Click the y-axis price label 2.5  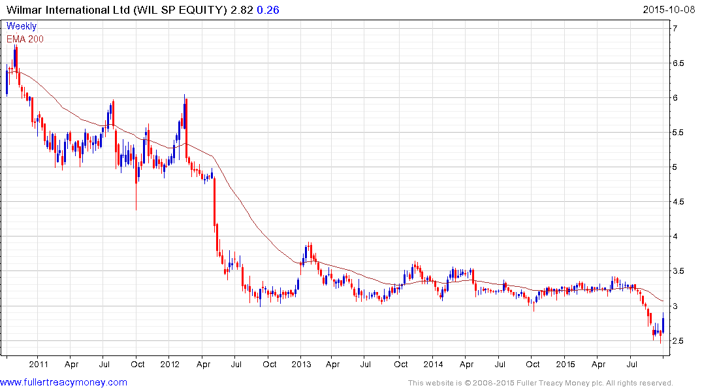(x=678, y=341)
